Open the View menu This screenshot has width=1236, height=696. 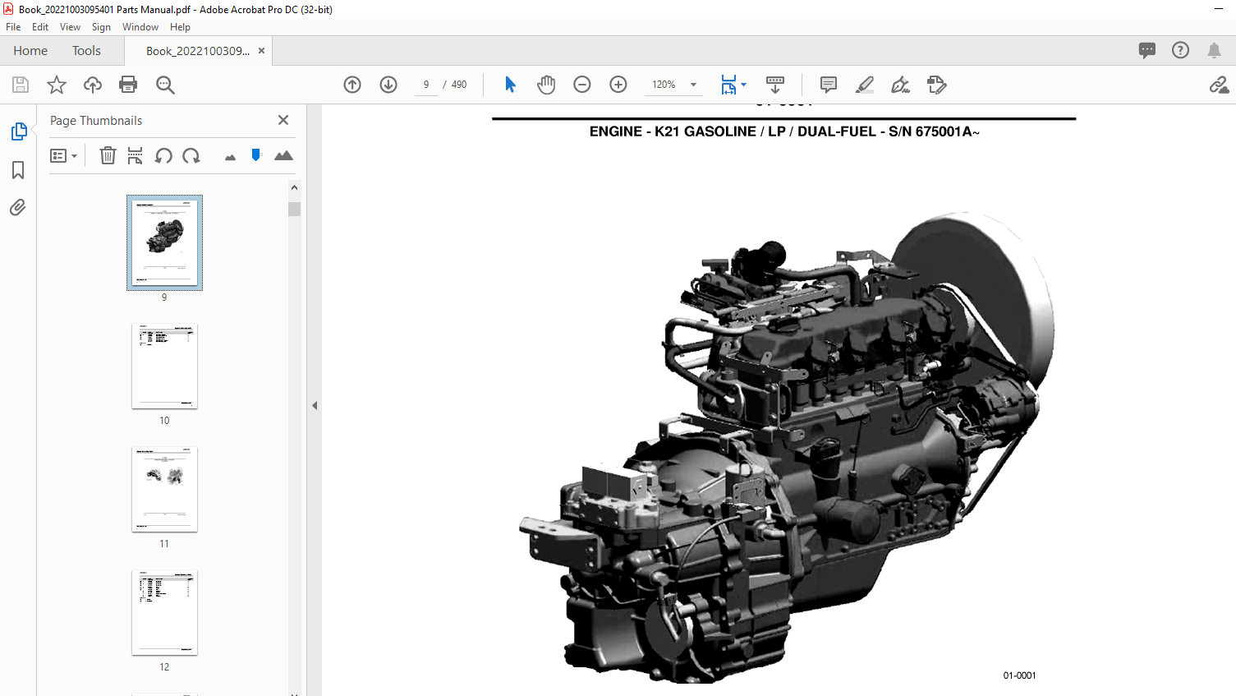pos(70,27)
